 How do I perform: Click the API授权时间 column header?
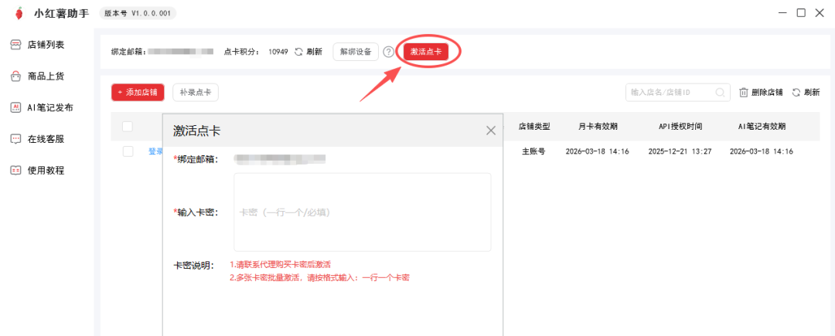point(680,127)
